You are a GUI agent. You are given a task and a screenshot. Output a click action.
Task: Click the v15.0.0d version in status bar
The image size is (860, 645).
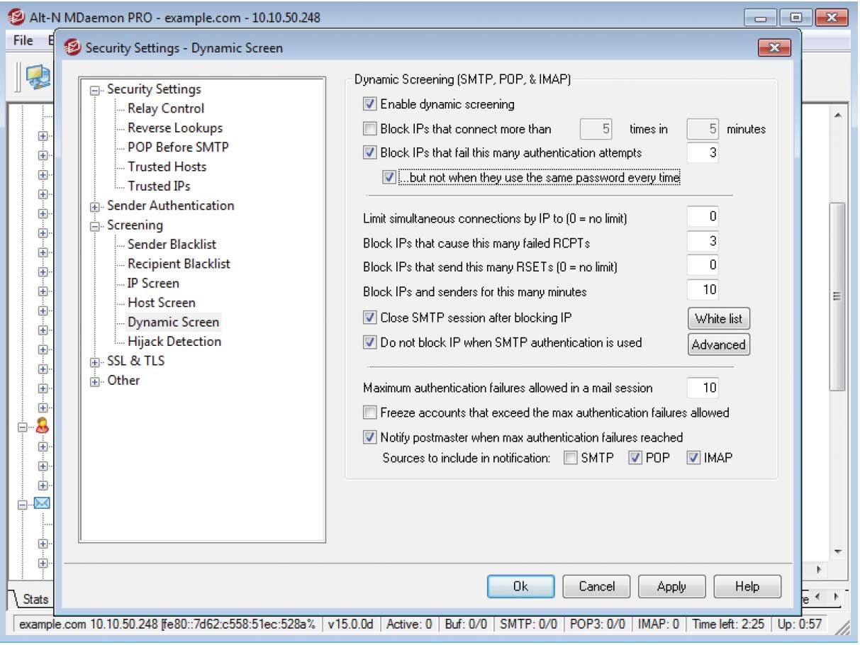(x=350, y=624)
